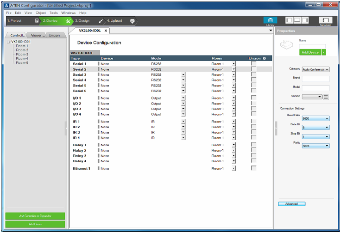The image size is (341, 233).
Task: Launch the Simulator icon
Action: pyautogui.click(x=325, y=20)
